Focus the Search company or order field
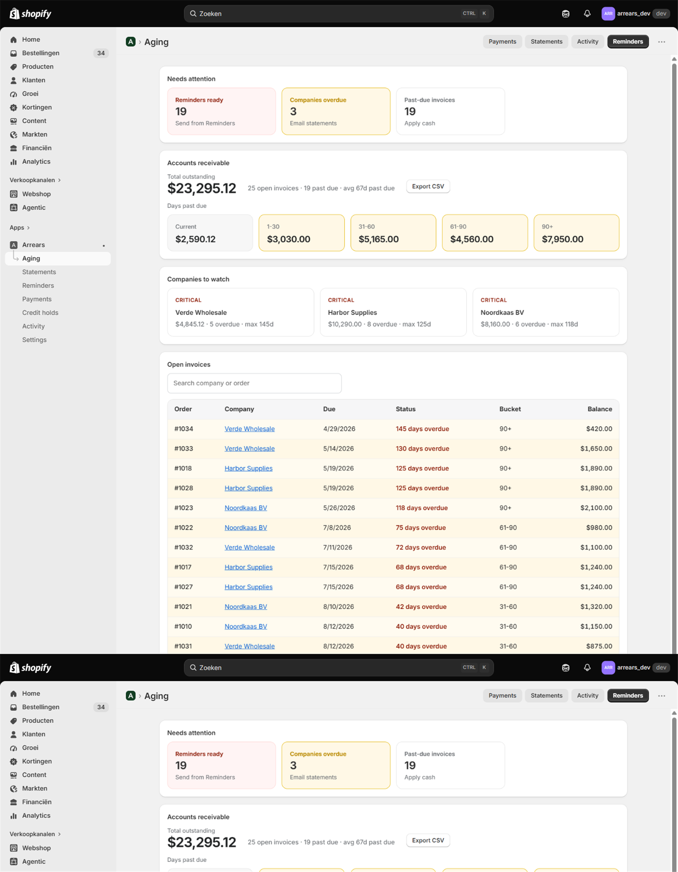 [x=254, y=383]
